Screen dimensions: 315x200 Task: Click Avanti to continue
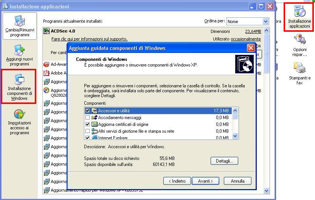click(x=205, y=181)
